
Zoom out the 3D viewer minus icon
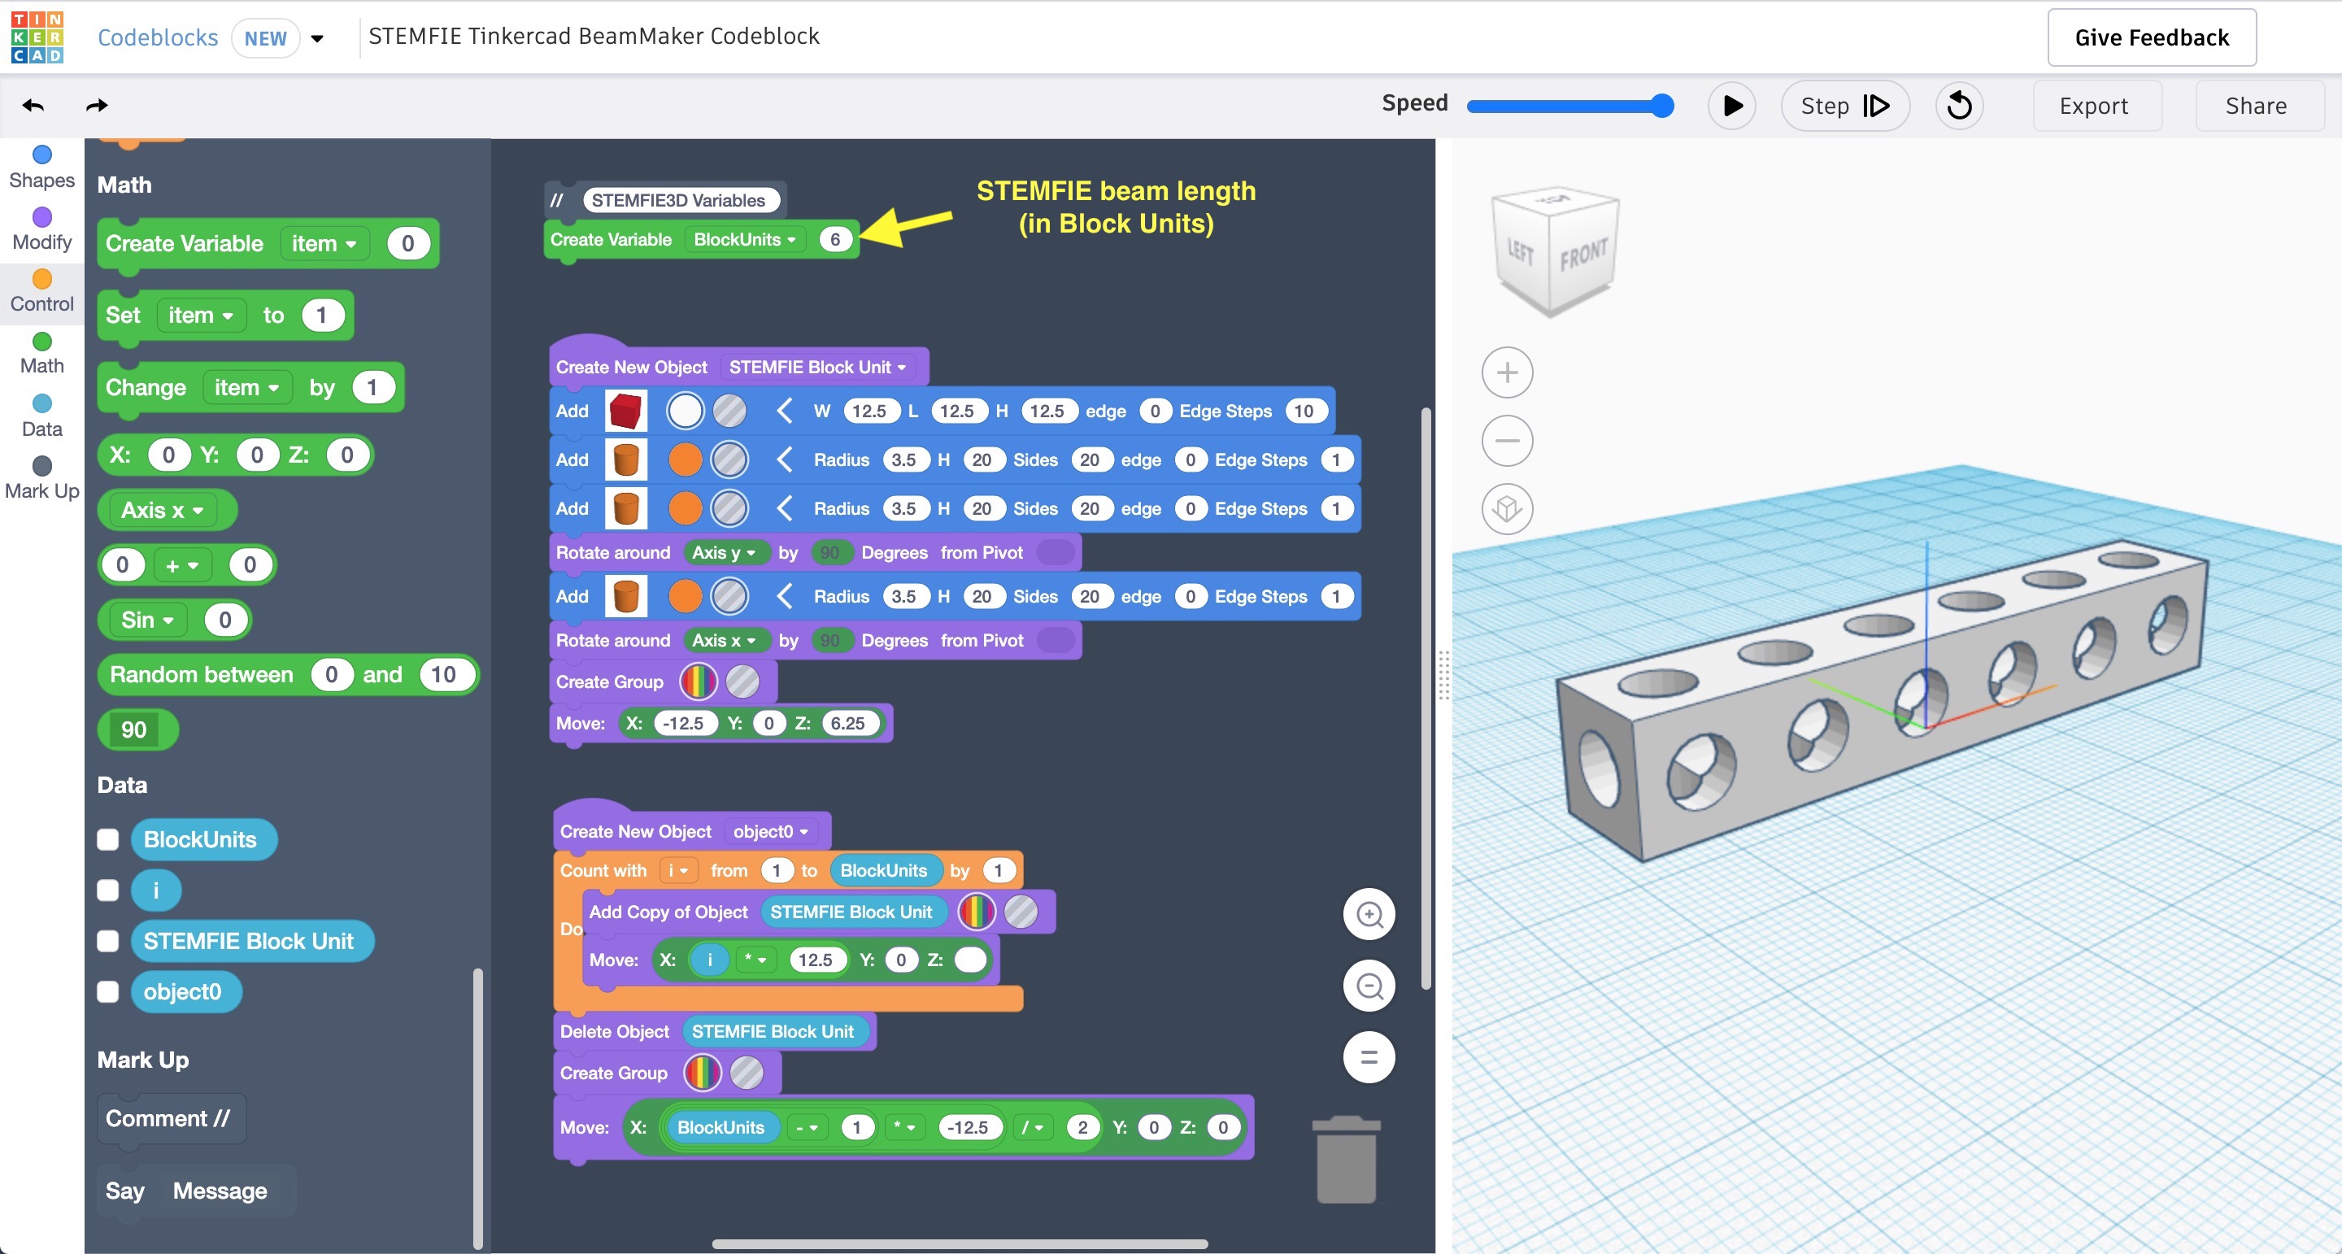pyautogui.click(x=1507, y=440)
